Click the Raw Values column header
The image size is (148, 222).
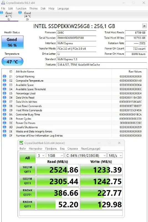click(135, 72)
